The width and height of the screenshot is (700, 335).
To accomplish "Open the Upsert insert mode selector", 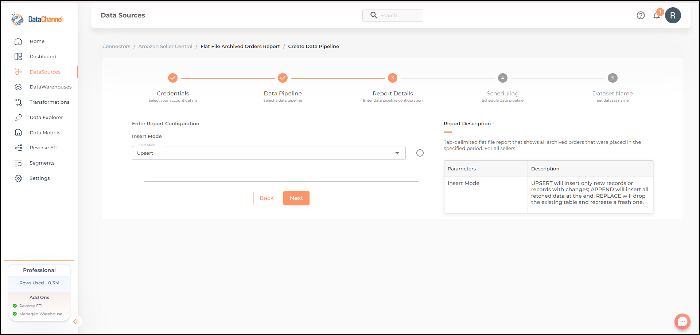I will pyautogui.click(x=269, y=153).
